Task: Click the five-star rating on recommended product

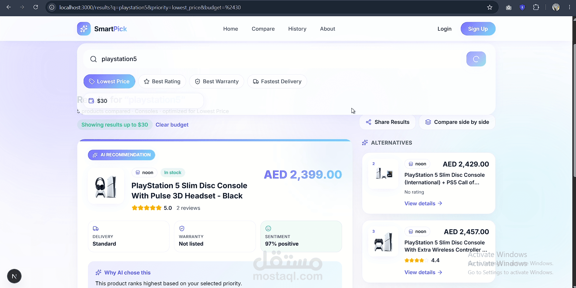Action: click(147, 208)
